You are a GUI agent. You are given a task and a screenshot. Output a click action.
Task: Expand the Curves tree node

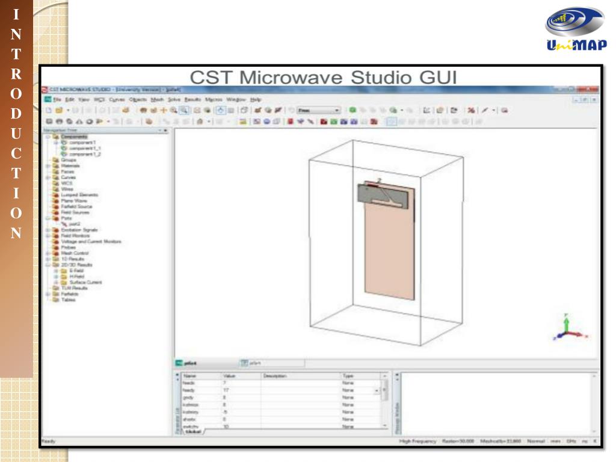(48, 177)
